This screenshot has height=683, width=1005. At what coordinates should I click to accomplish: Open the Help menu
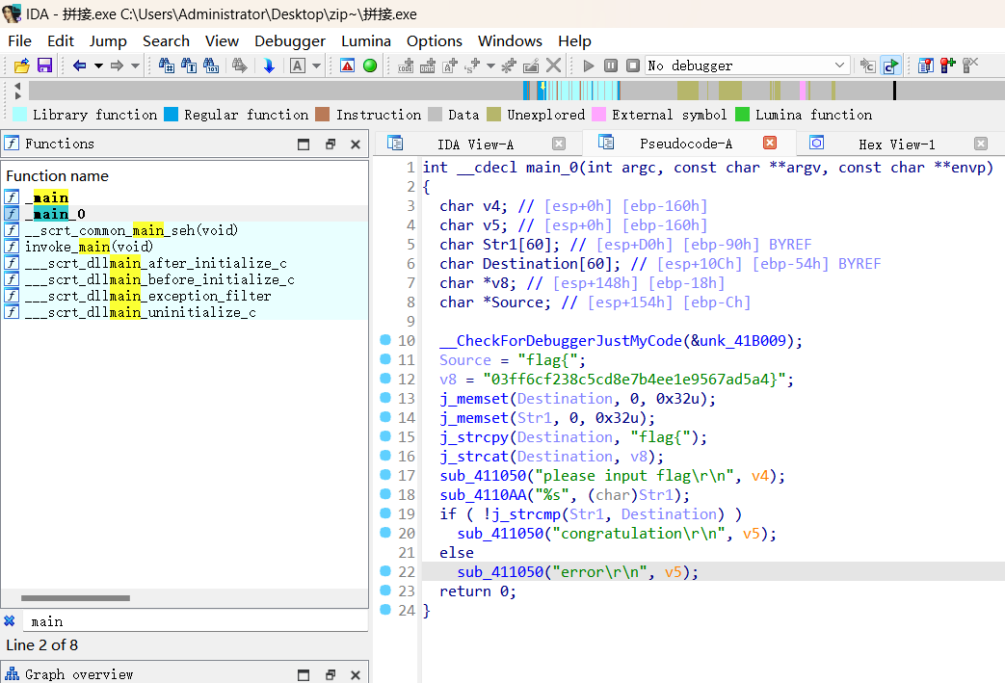574,41
